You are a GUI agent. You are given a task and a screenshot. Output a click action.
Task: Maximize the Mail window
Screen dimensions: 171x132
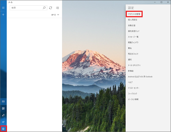161,2
